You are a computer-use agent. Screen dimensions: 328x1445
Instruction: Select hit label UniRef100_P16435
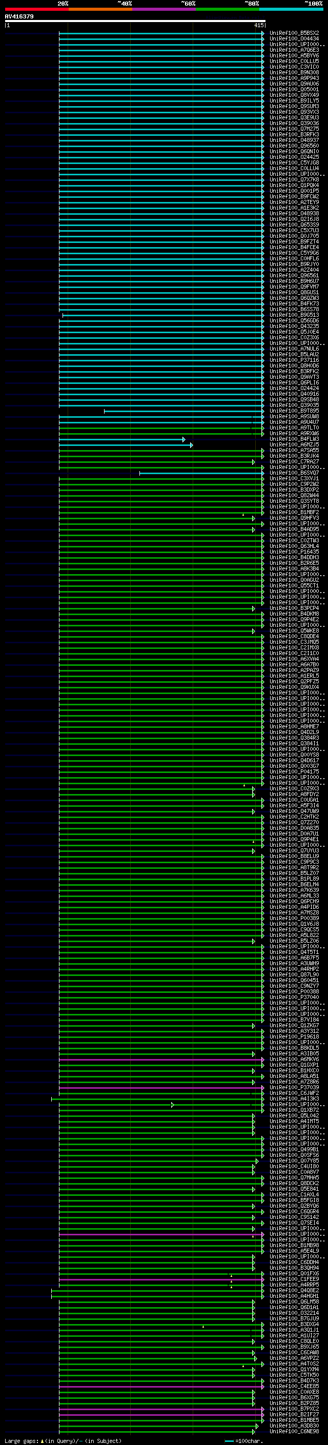click(294, 552)
